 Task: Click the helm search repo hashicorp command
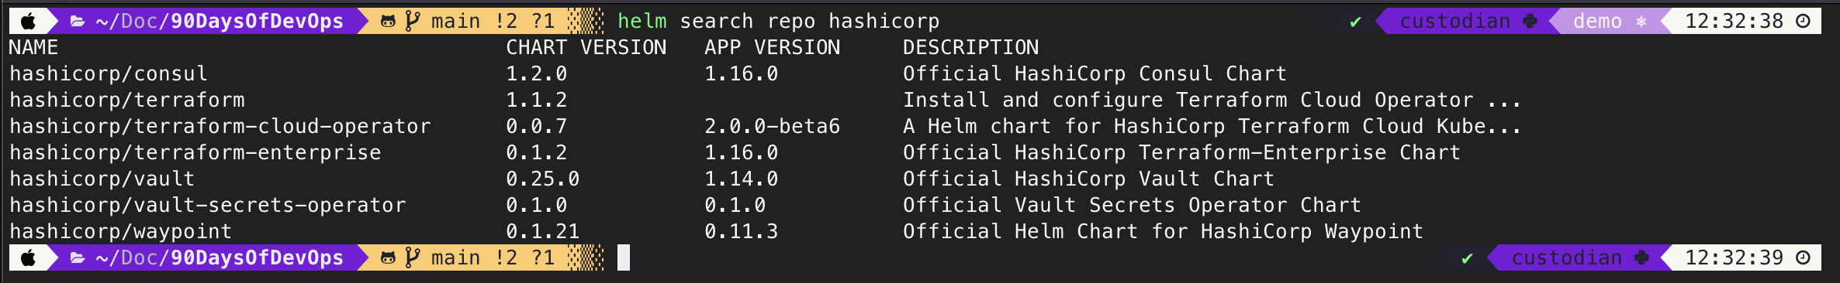coord(779,21)
